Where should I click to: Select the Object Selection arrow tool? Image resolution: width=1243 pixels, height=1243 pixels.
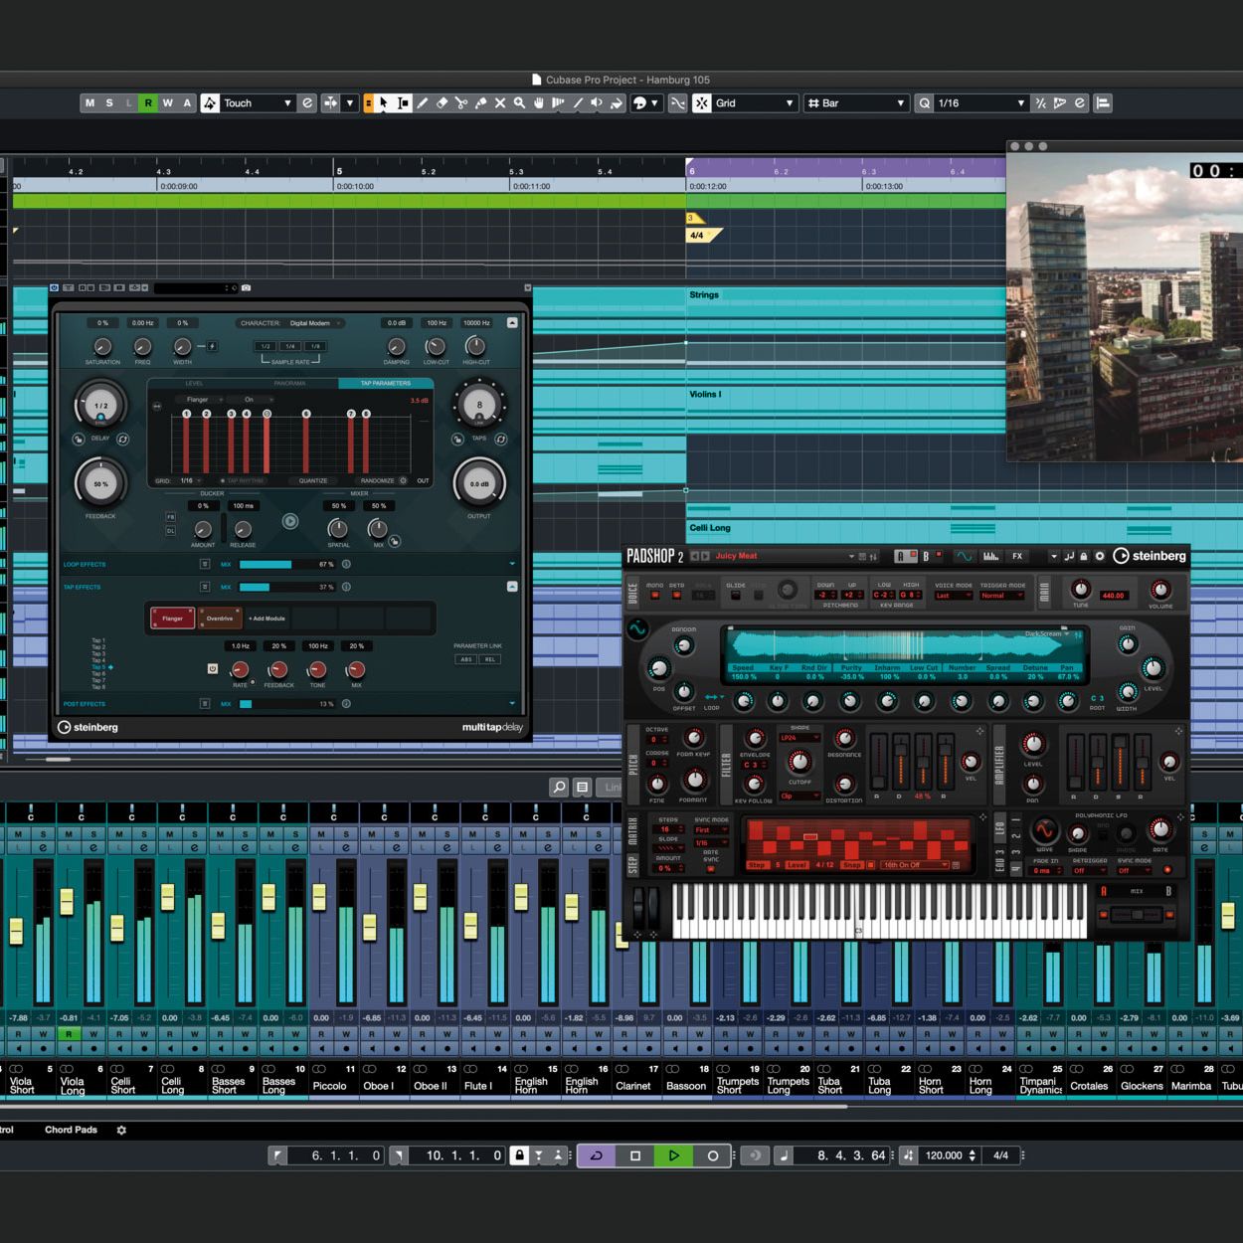pos(383,103)
